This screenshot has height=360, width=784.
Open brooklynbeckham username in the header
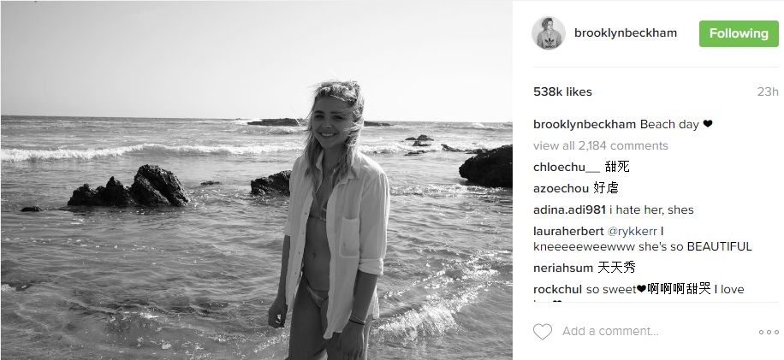point(626,33)
